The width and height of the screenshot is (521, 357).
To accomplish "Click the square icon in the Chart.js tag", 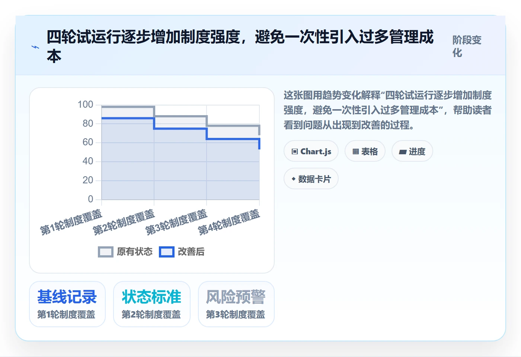I will pyautogui.click(x=295, y=152).
